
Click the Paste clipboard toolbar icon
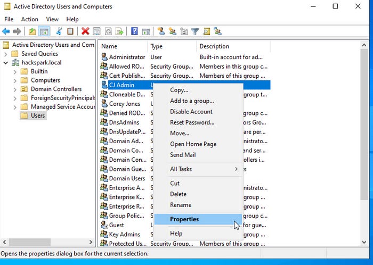(70, 31)
